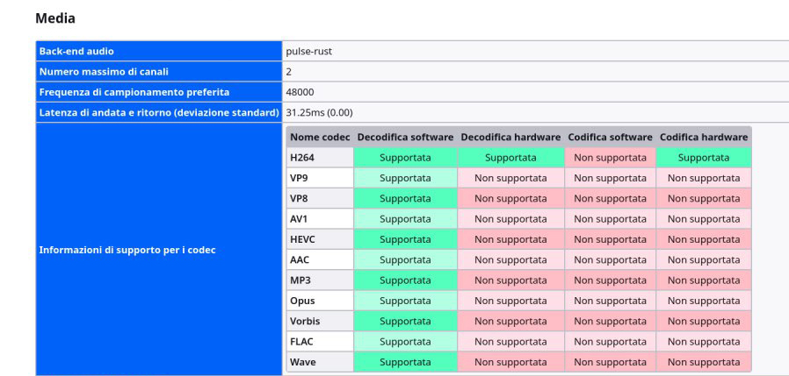Click the Decodifica software column header

[x=405, y=137]
